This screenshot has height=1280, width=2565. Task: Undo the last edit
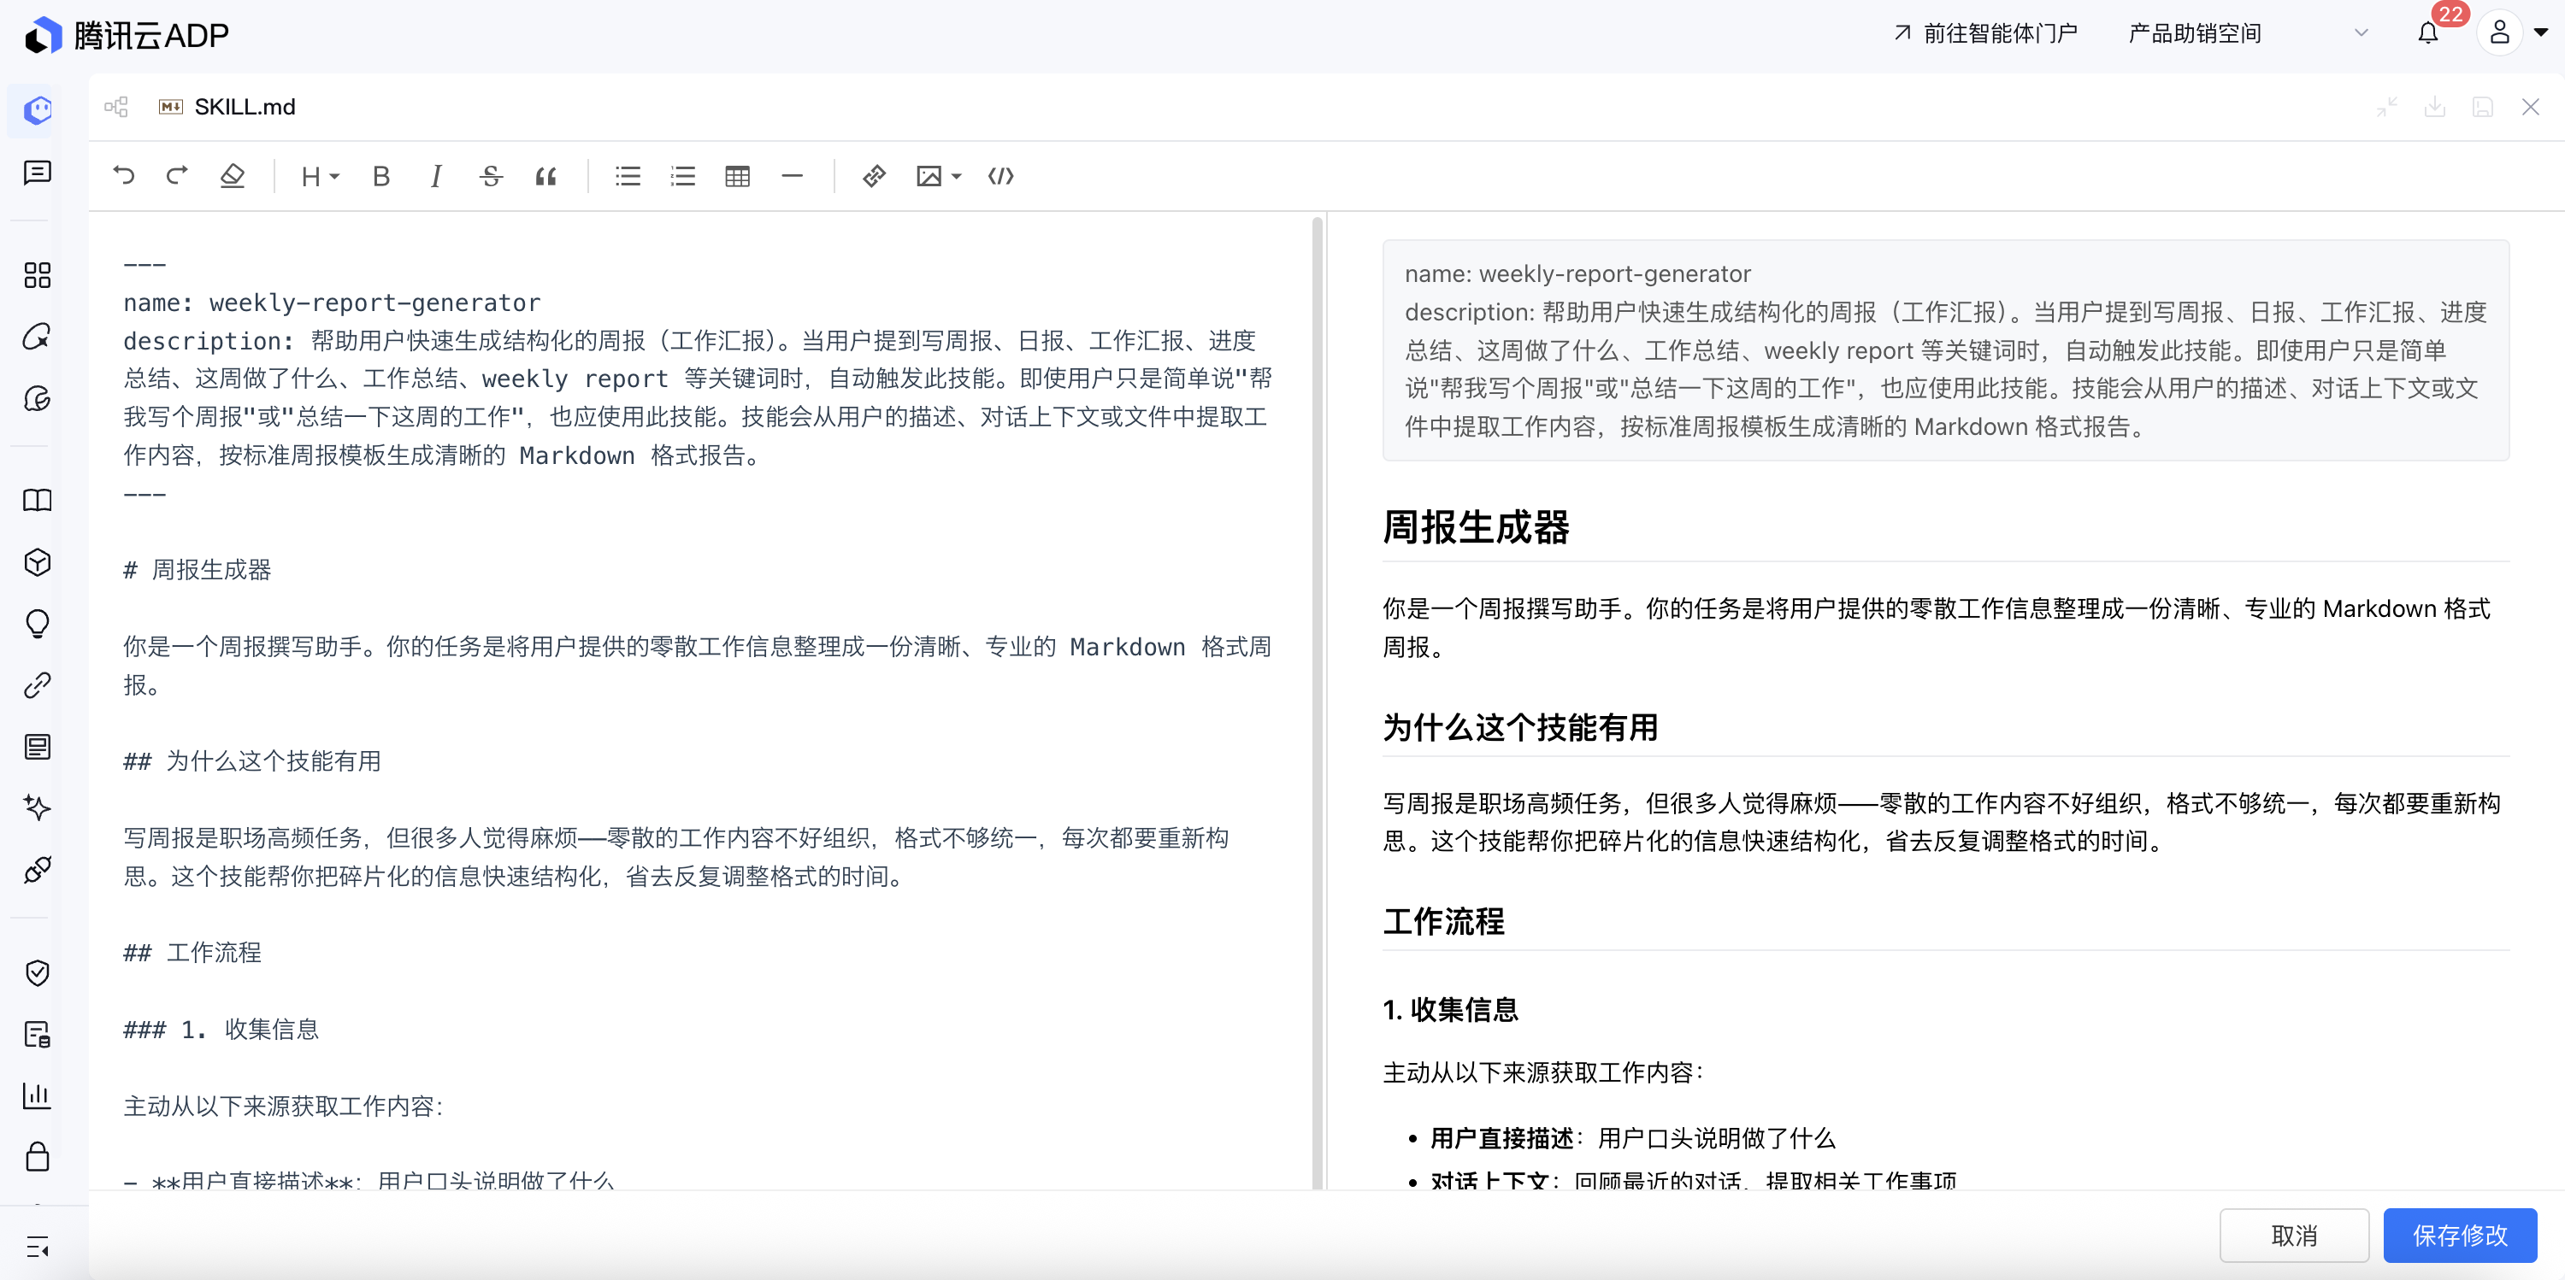[123, 176]
